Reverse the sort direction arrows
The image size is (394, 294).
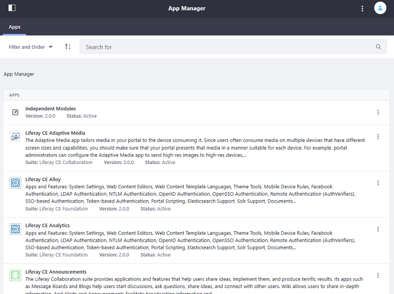tap(68, 47)
